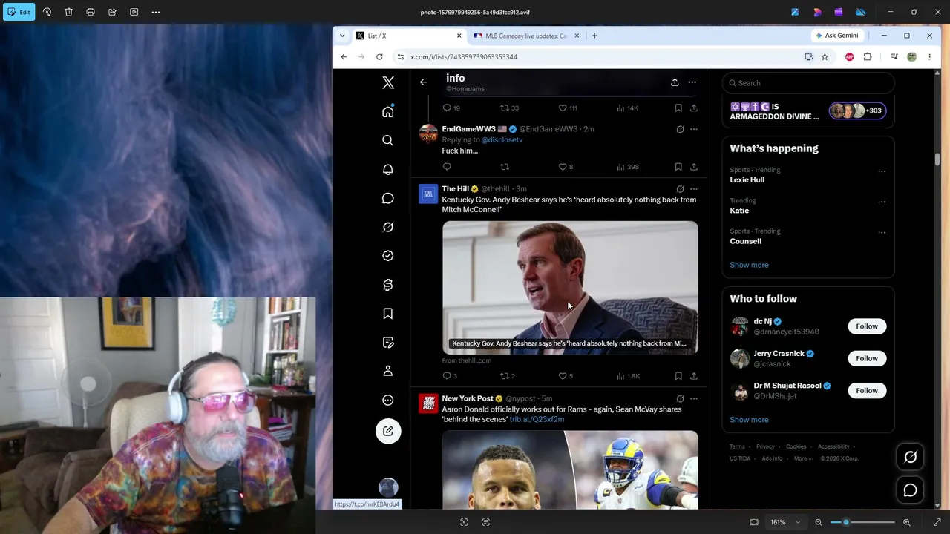Image resolution: width=950 pixels, height=534 pixels.
Task: Zoom out on the photo
Action: 819,522
